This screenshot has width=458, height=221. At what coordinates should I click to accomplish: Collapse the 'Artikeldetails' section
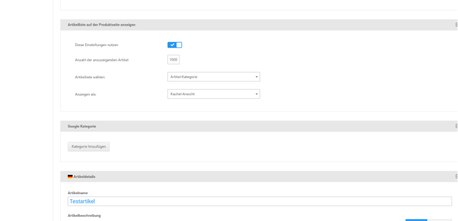[456, 177]
